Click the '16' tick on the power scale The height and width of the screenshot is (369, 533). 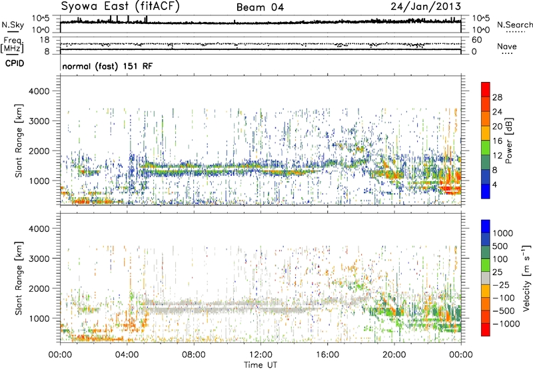[497, 141]
